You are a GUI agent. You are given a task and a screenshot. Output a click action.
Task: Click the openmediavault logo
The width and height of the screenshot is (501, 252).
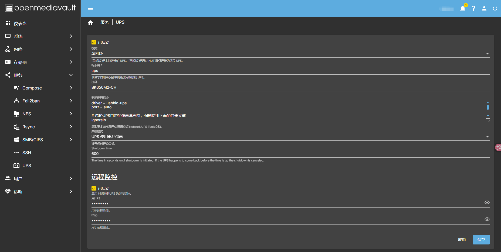pos(40,8)
